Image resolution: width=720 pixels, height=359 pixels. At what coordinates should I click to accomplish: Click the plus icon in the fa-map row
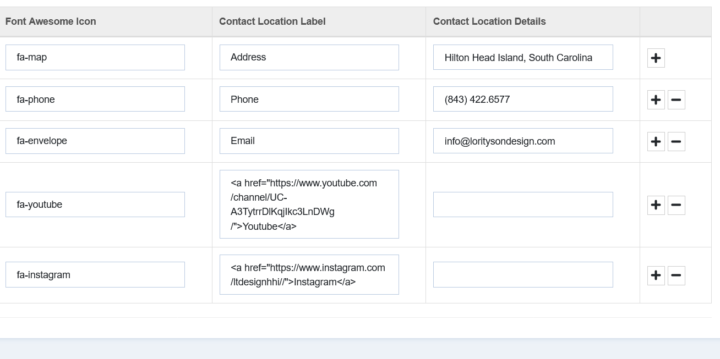(656, 58)
